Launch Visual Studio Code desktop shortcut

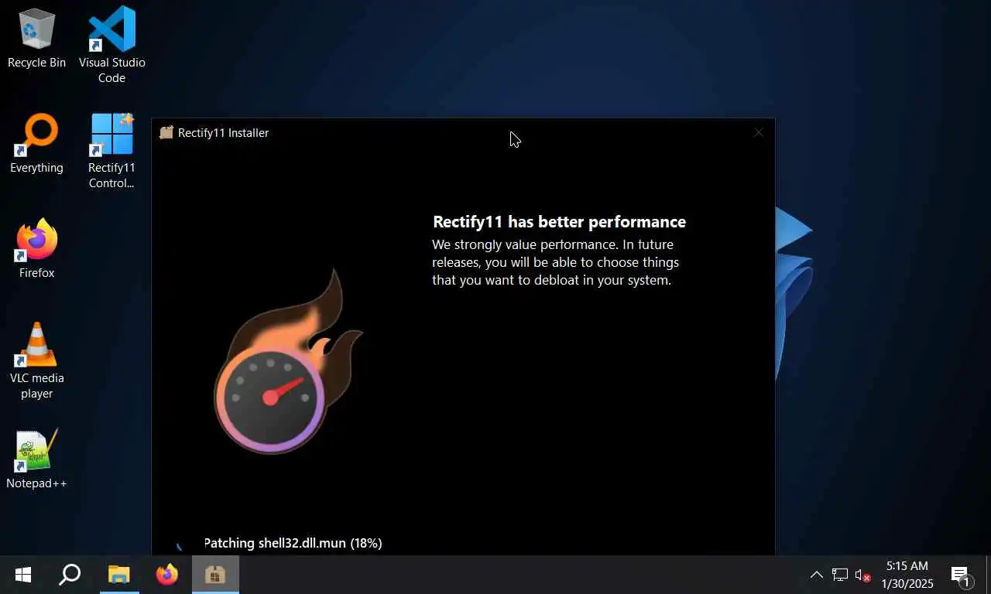(112, 45)
